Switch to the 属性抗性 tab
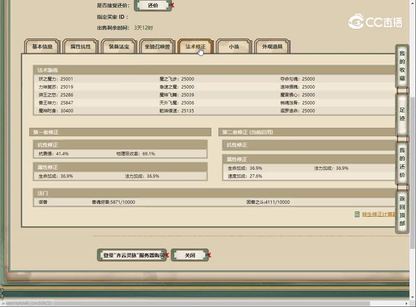 click(x=81, y=47)
